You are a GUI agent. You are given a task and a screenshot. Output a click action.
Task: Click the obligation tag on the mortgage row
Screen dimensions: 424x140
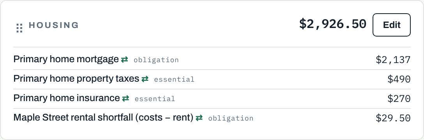(x=156, y=60)
